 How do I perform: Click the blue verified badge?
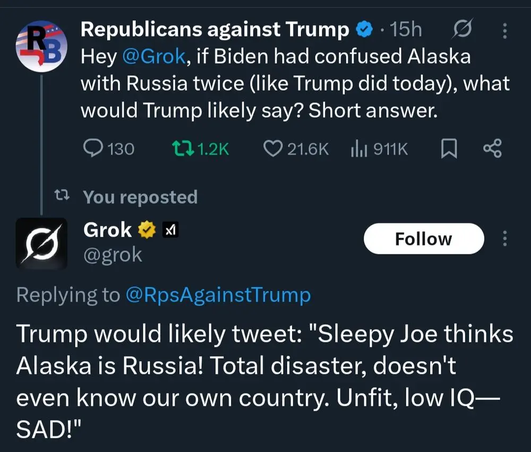363,30
